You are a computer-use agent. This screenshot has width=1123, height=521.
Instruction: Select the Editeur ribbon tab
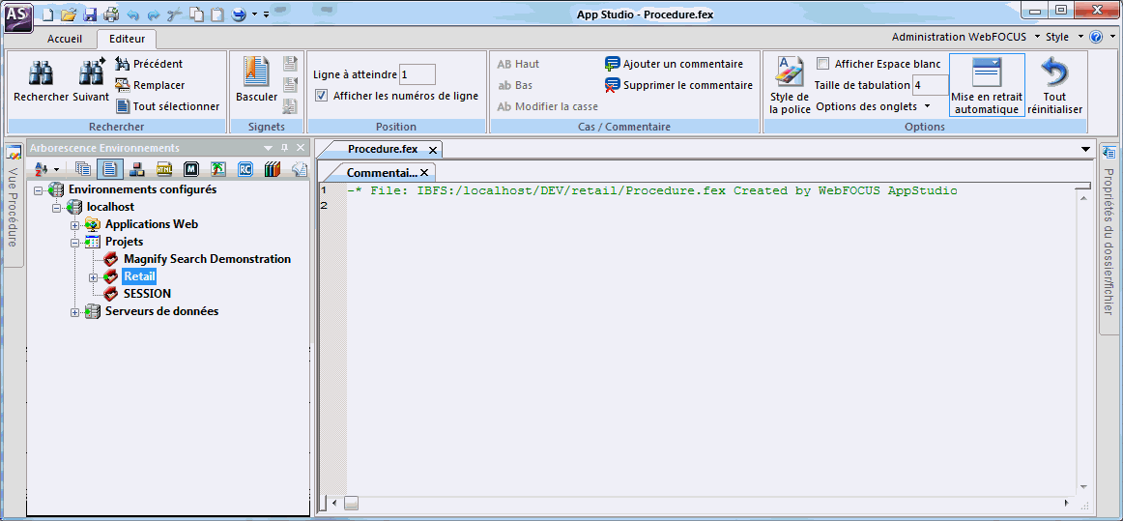(x=126, y=38)
